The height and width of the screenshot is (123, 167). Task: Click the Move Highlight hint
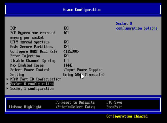pyautogui.click(x=25, y=107)
